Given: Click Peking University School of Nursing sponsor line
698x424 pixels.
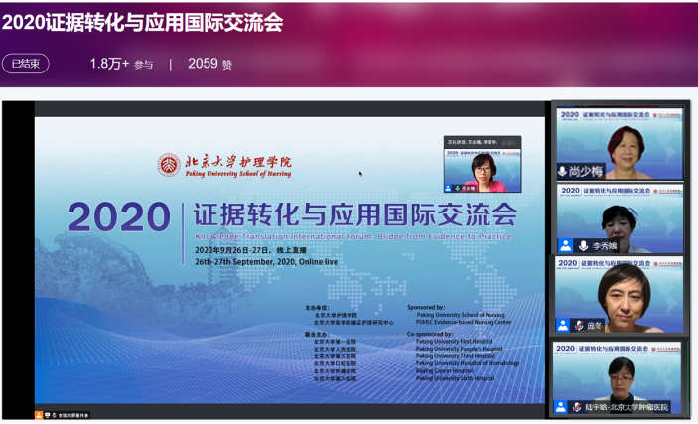Looking at the screenshot, I should [x=461, y=315].
